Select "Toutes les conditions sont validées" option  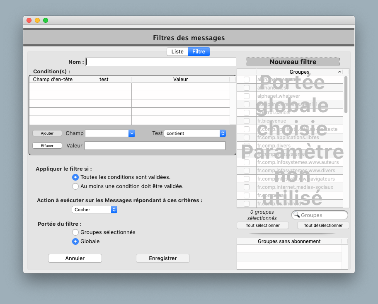(75, 177)
